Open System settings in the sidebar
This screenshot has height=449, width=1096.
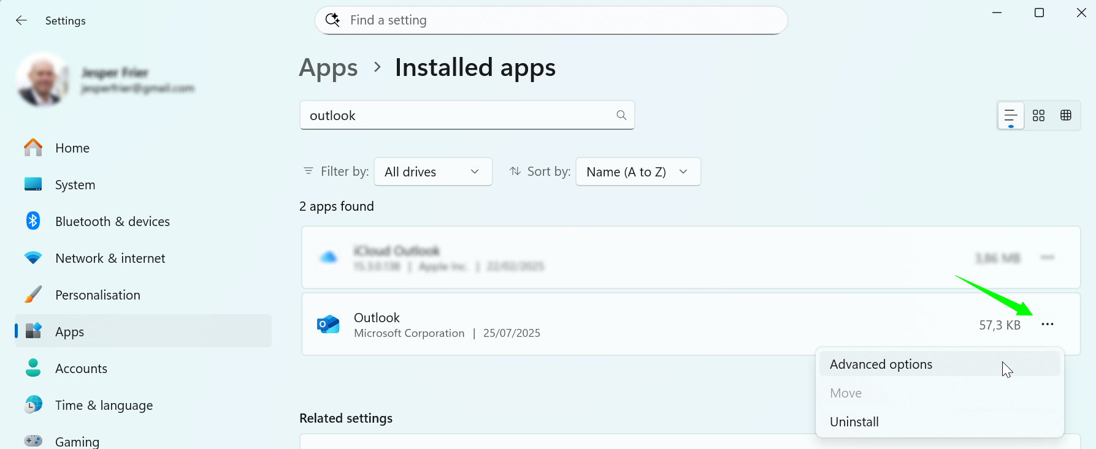coord(143,184)
